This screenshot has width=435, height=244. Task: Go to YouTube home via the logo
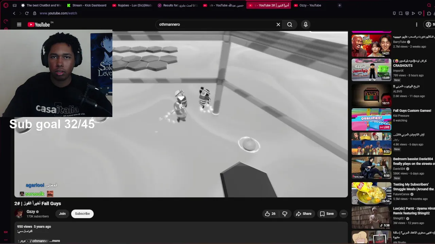(x=39, y=24)
